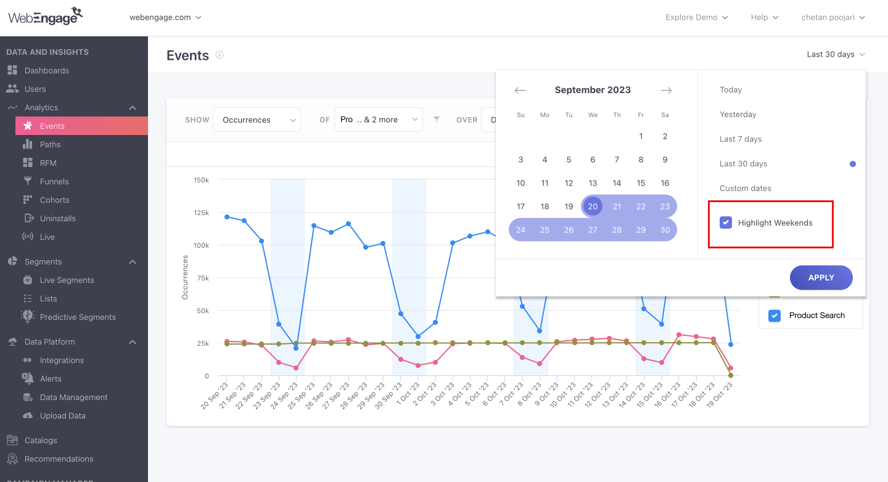Click the RFM grid icon
The height and width of the screenshot is (482, 888).
28,163
